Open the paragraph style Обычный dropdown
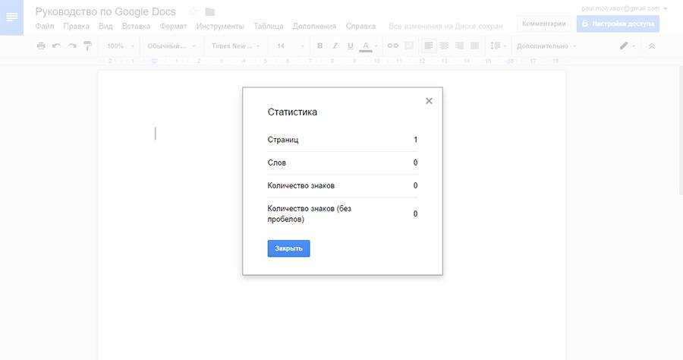This screenshot has height=360, width=683. [172, 46]
